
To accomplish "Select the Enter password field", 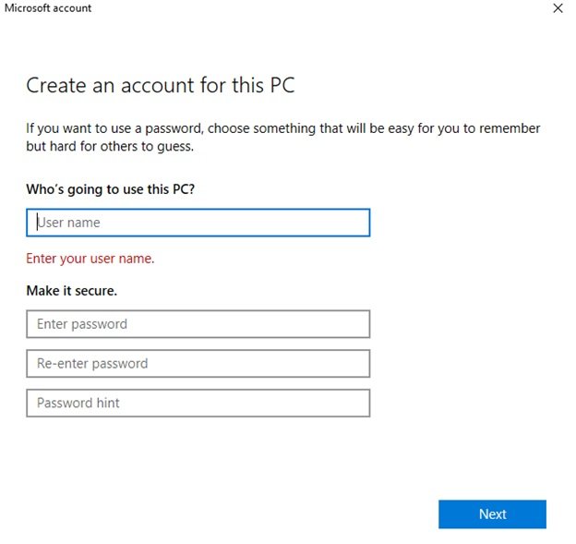I will 198,324.
